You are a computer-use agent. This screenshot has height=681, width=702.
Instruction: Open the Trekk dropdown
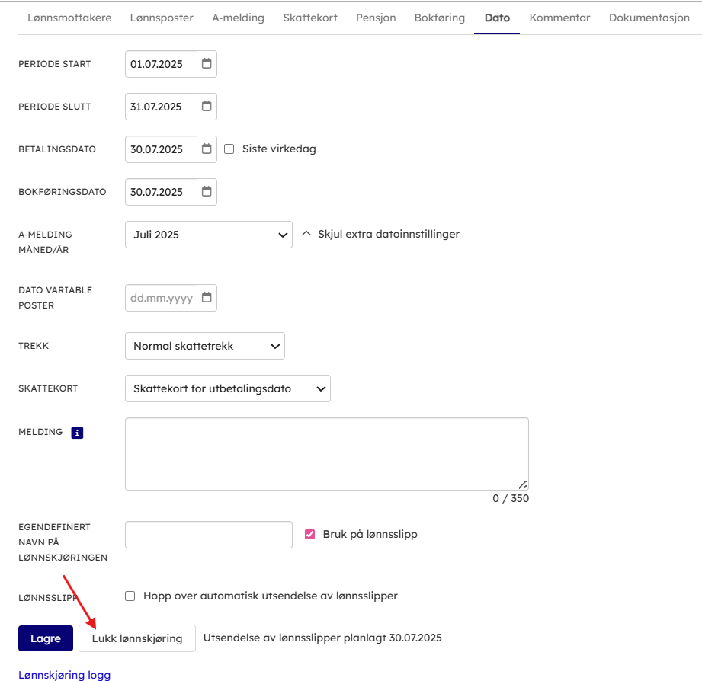204,346
